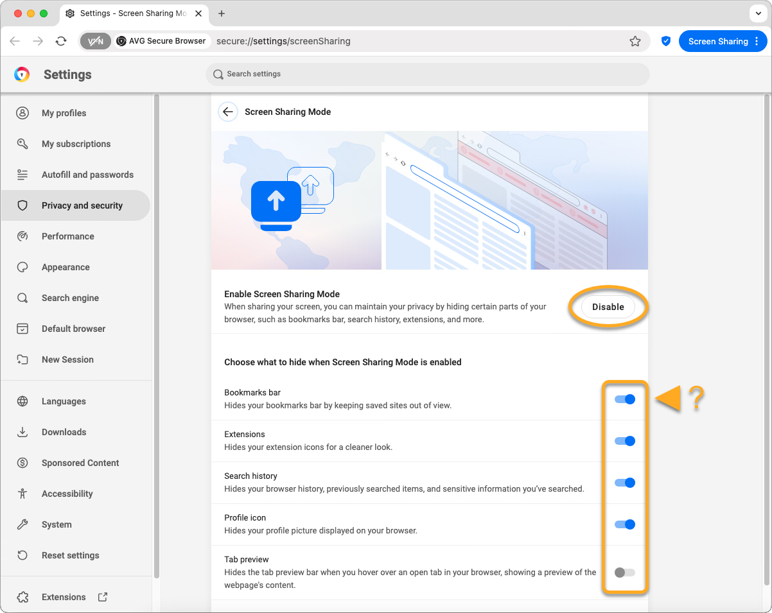Click the VPN icon in address bar

pyautogui.click(x=95, y=41)
